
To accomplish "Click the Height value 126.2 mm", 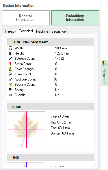I will tap(62, 53).
